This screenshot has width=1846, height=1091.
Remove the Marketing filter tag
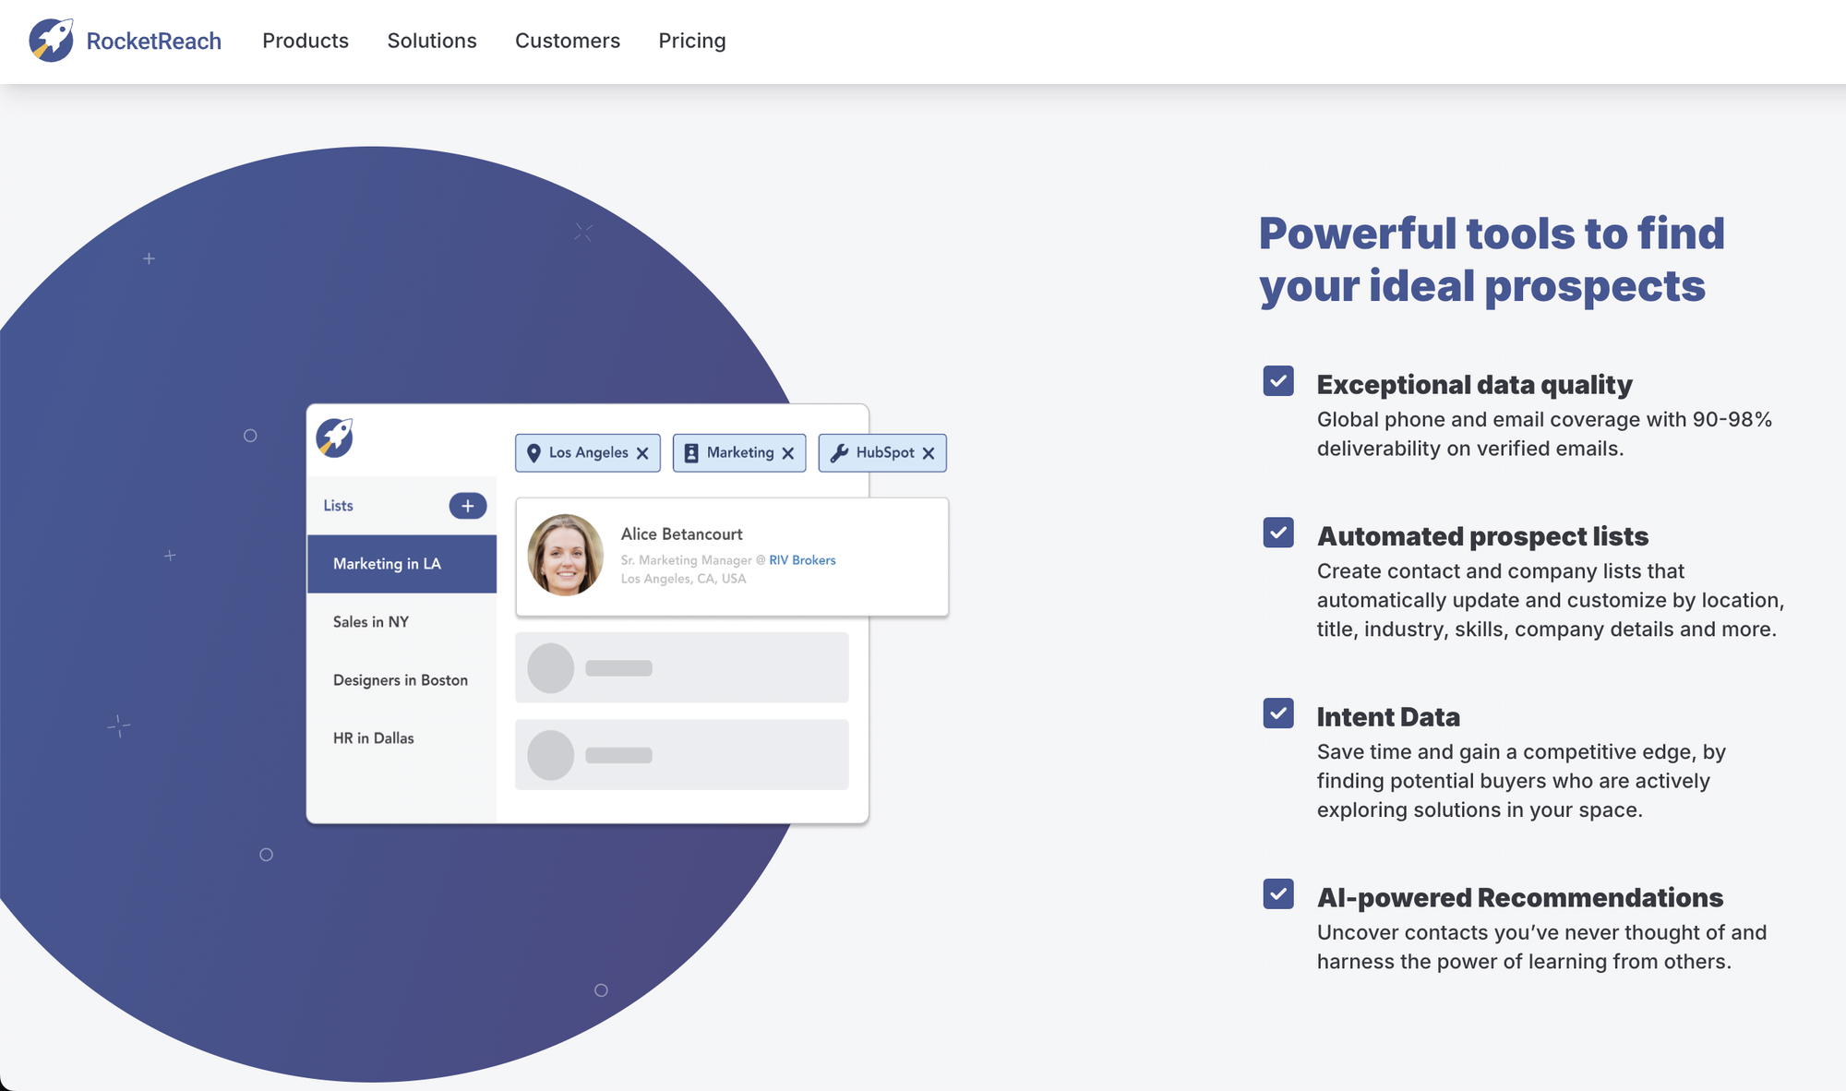click(787, 453)
